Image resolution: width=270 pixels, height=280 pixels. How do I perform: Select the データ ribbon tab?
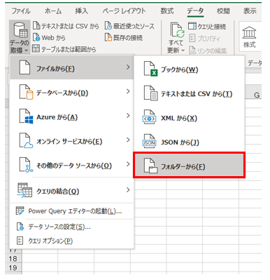[x=195, y=11]
